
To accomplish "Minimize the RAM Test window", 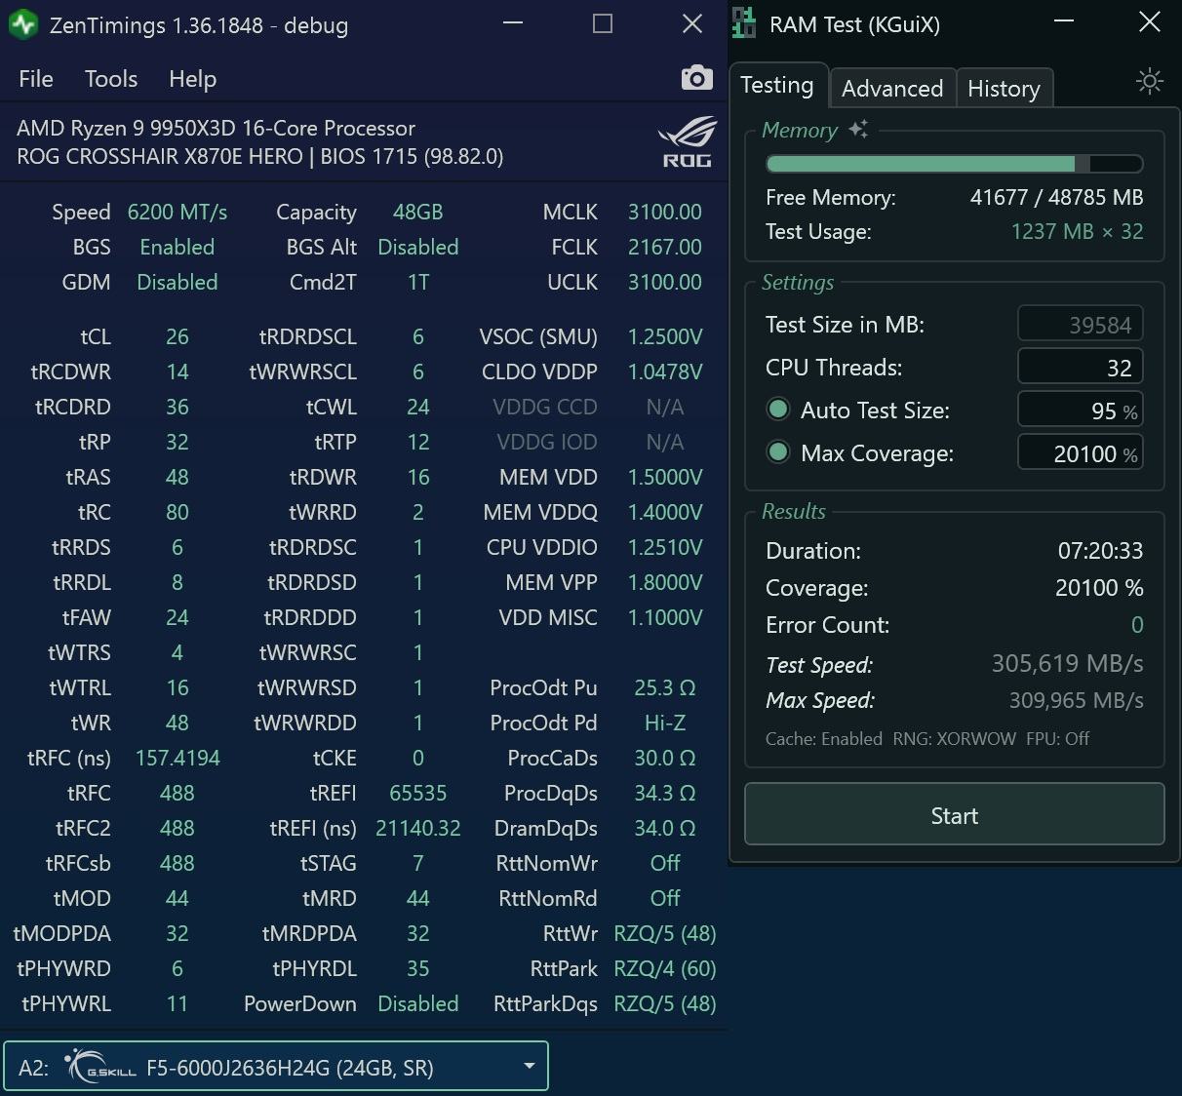I will [1064, 22].
